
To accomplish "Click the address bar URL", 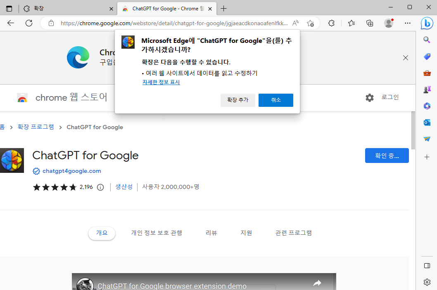I will tap(174, 24).
